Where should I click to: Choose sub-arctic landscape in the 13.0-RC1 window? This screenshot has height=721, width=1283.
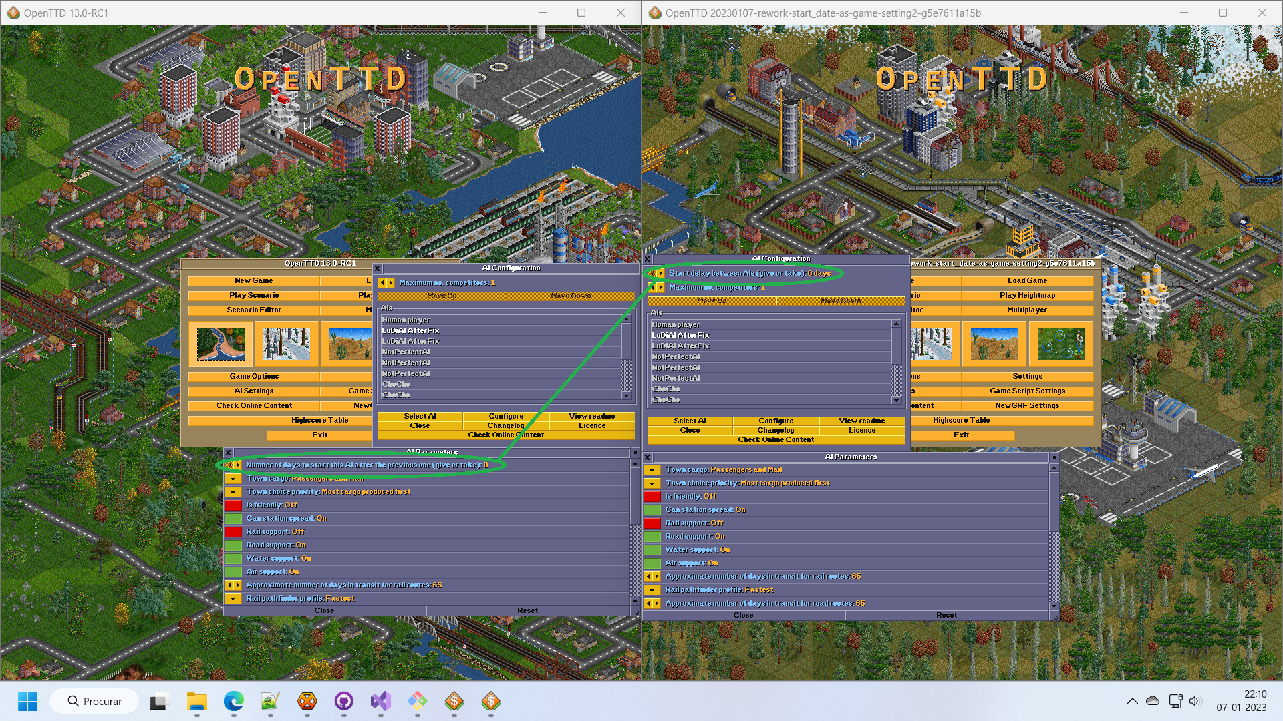click(286, 344)
